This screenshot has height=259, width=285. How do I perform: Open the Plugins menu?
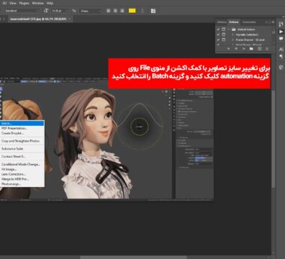(x=24, y=3)
